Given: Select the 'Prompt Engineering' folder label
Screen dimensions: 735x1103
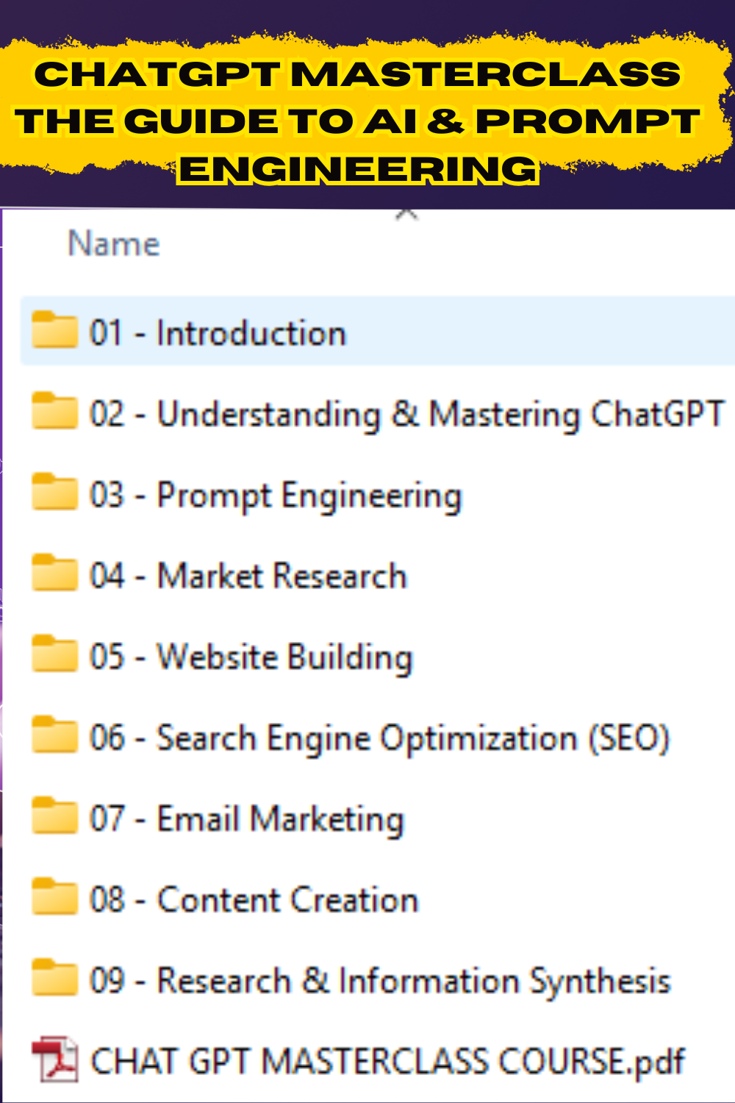Looking at the screenshot, I should coord(309,496).
